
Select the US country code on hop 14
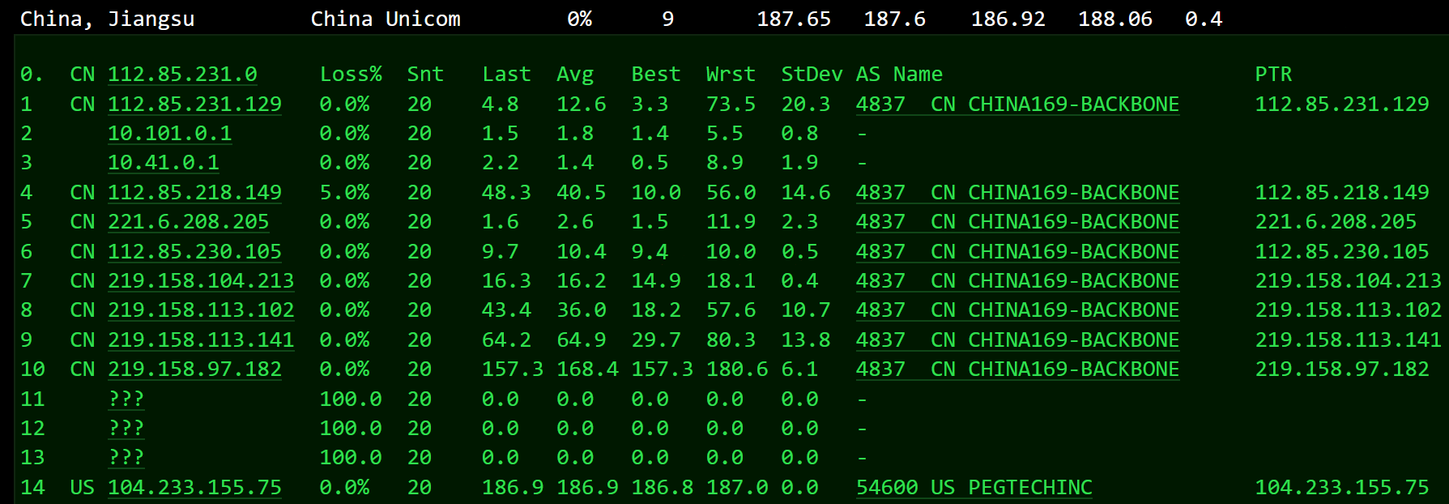82,488
